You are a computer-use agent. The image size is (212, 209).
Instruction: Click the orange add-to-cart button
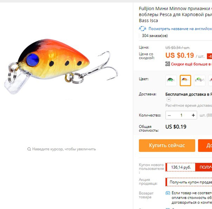(x=205, y=146)
